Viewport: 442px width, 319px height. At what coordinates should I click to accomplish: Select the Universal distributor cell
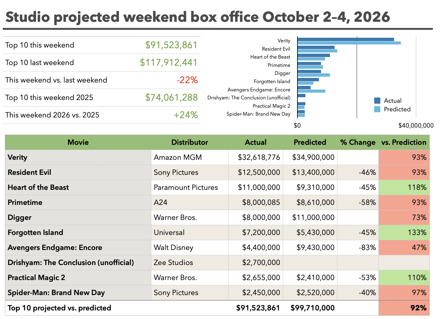click(190, 233)
